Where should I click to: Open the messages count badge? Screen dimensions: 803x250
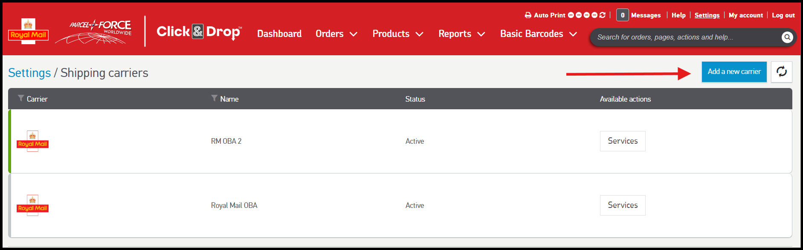tap(622, 15)
